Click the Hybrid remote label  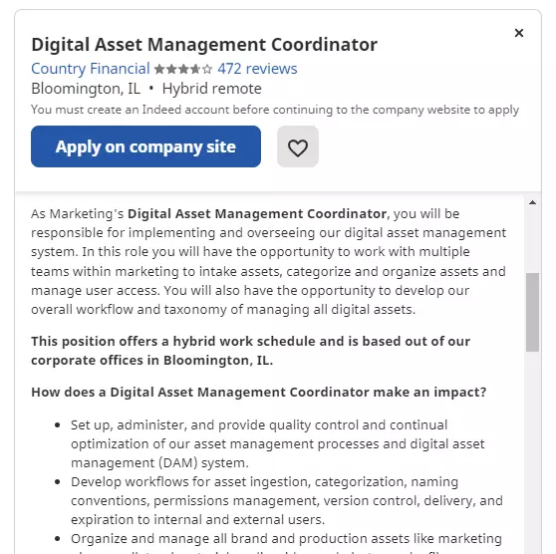click(211, 89)
